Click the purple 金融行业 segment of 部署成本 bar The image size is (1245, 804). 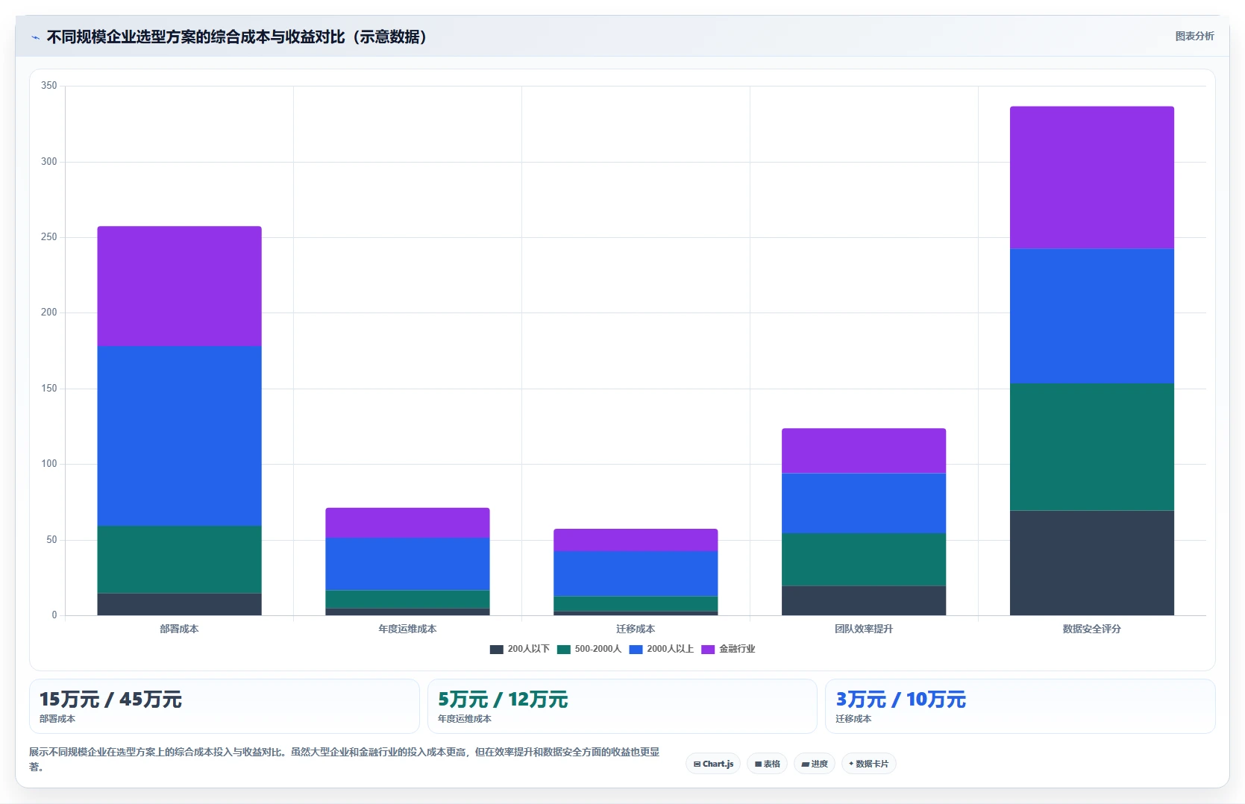(x=179, y=286)
